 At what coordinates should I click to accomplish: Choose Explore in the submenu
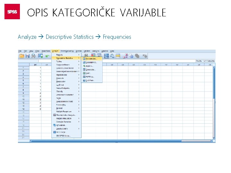click(x=92, y=66)
